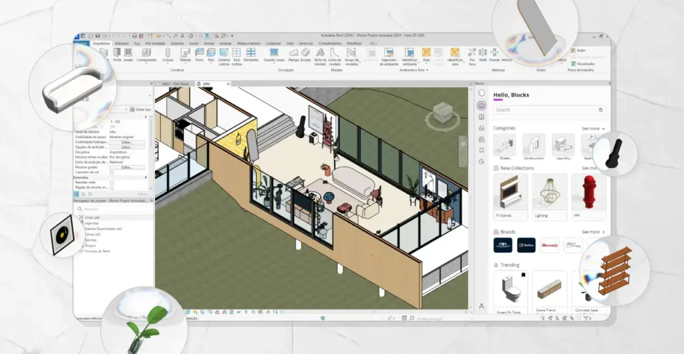Select the Shaft opening tool

[482, 55]
